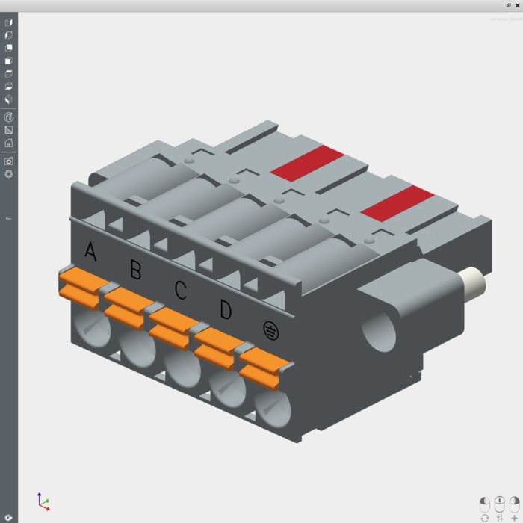Switch to the third cube view icon
The width and height of the screenshot is (523, 523).
[9, 48]
